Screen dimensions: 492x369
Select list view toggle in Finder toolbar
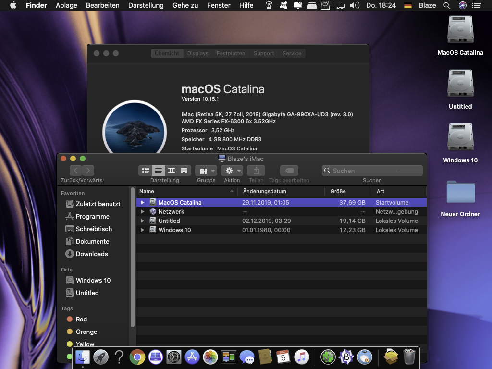[x=158, y=171]
